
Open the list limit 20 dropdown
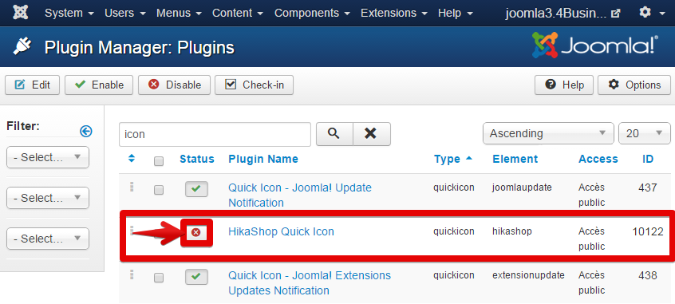point(645,133)
